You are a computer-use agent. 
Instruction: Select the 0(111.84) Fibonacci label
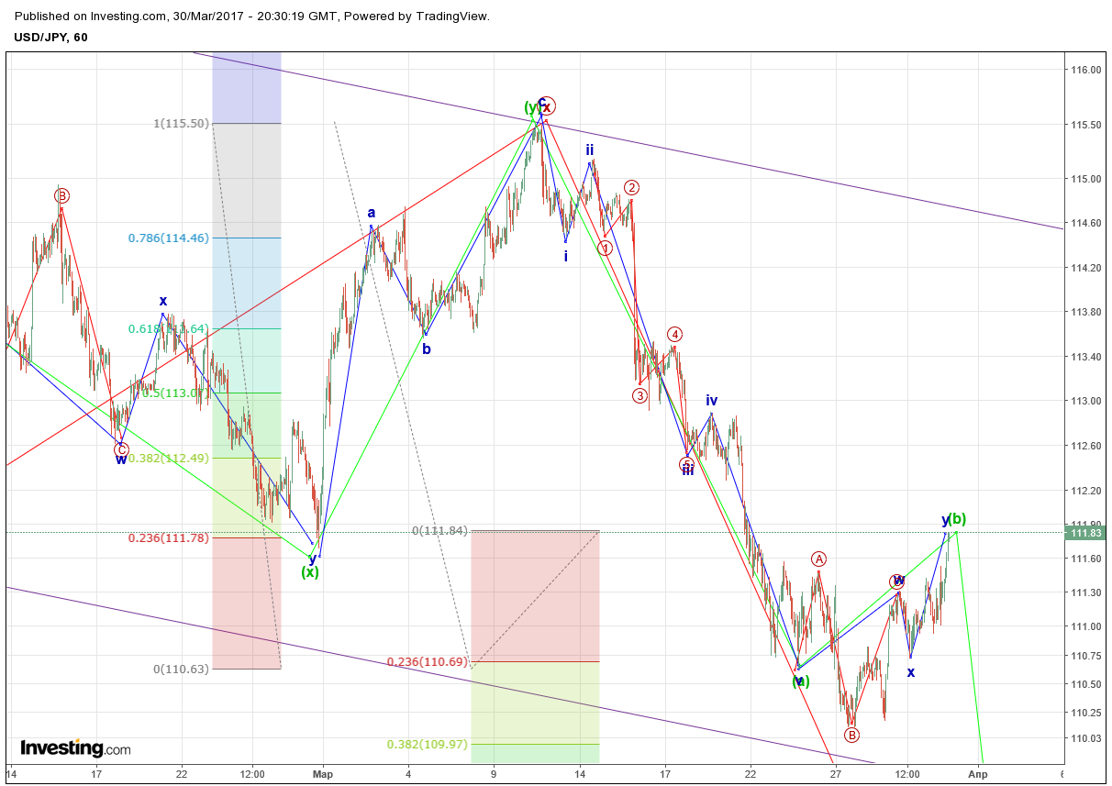pyautogui.click(x=440, y=530)
